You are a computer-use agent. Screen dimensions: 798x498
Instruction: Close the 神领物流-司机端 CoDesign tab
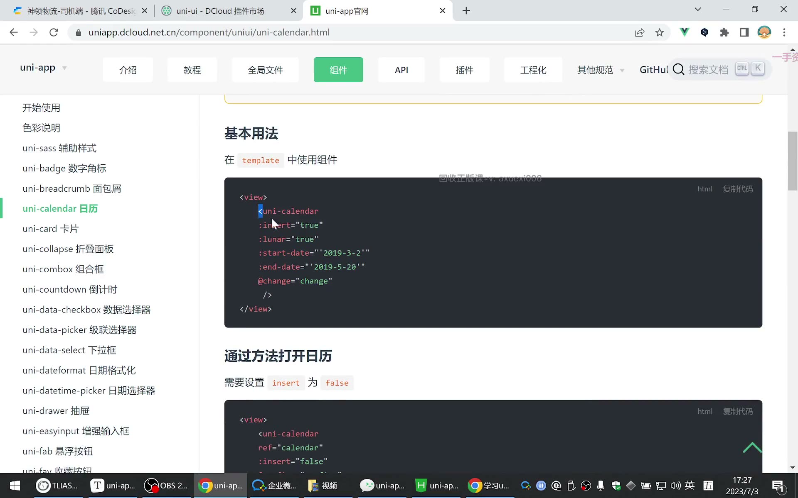145,11
